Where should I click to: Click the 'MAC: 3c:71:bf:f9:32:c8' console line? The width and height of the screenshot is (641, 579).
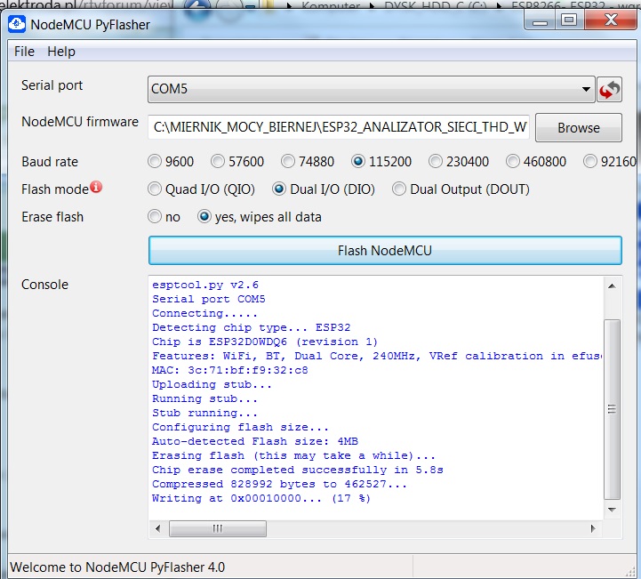(x=230, y=370)
